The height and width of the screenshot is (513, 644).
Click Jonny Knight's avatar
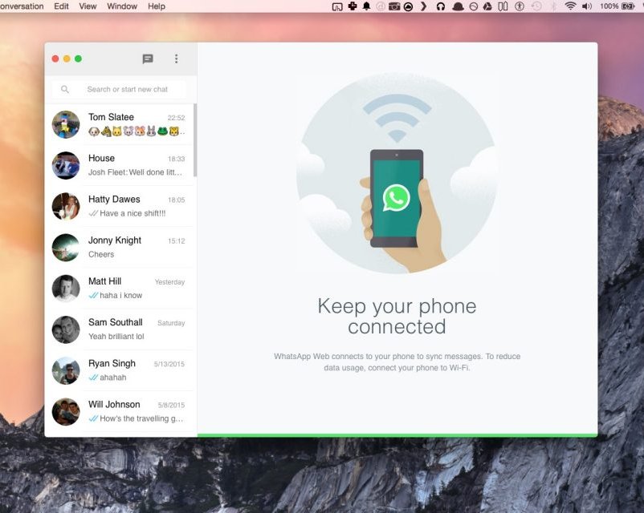click(x=66, y=247)
